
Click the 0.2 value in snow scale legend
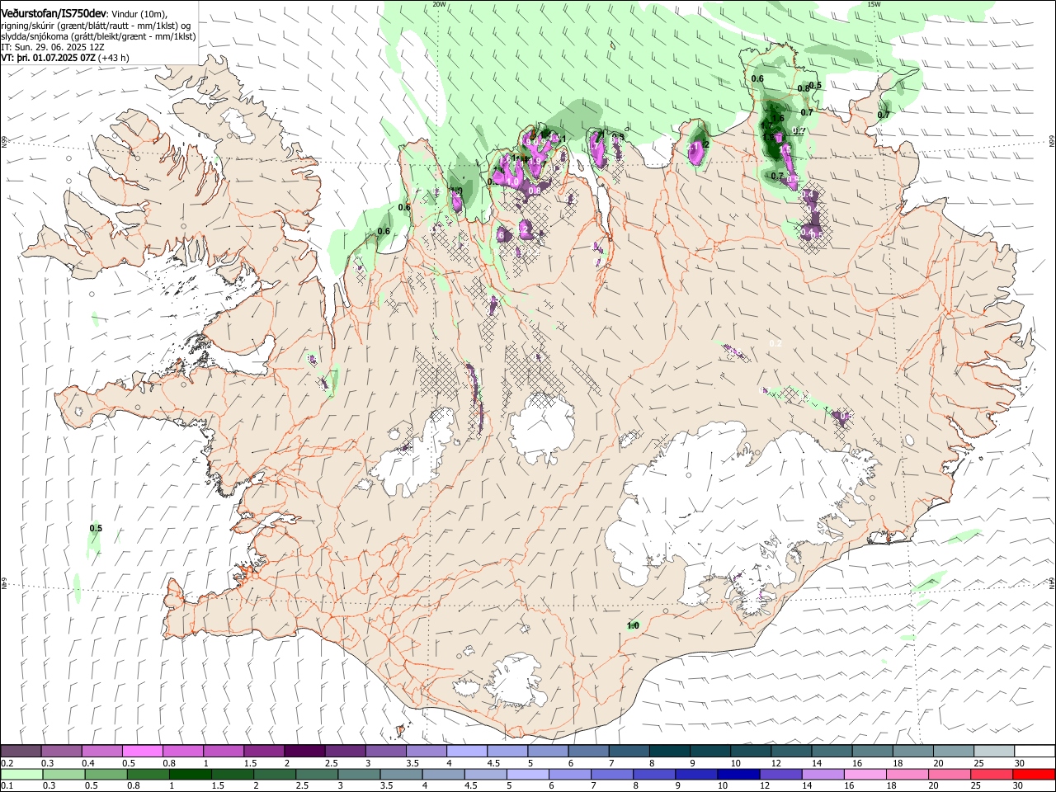[7, 763]
